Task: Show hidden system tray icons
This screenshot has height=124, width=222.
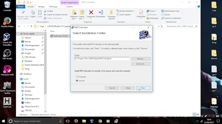Action: point(197,121)
